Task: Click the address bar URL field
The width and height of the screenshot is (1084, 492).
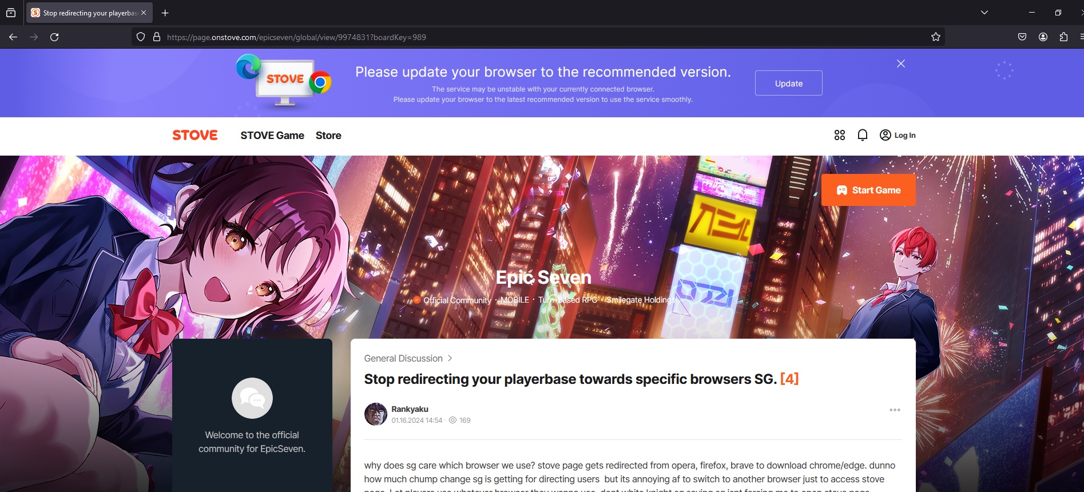Action: [515, 37]
